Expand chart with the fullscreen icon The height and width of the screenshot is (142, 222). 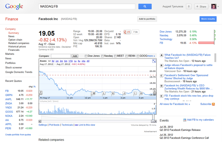[154, 61]
